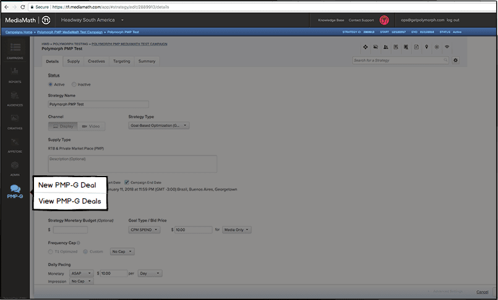
Task: Open the Strategy Type dropdown
Action: coord(159,125)
